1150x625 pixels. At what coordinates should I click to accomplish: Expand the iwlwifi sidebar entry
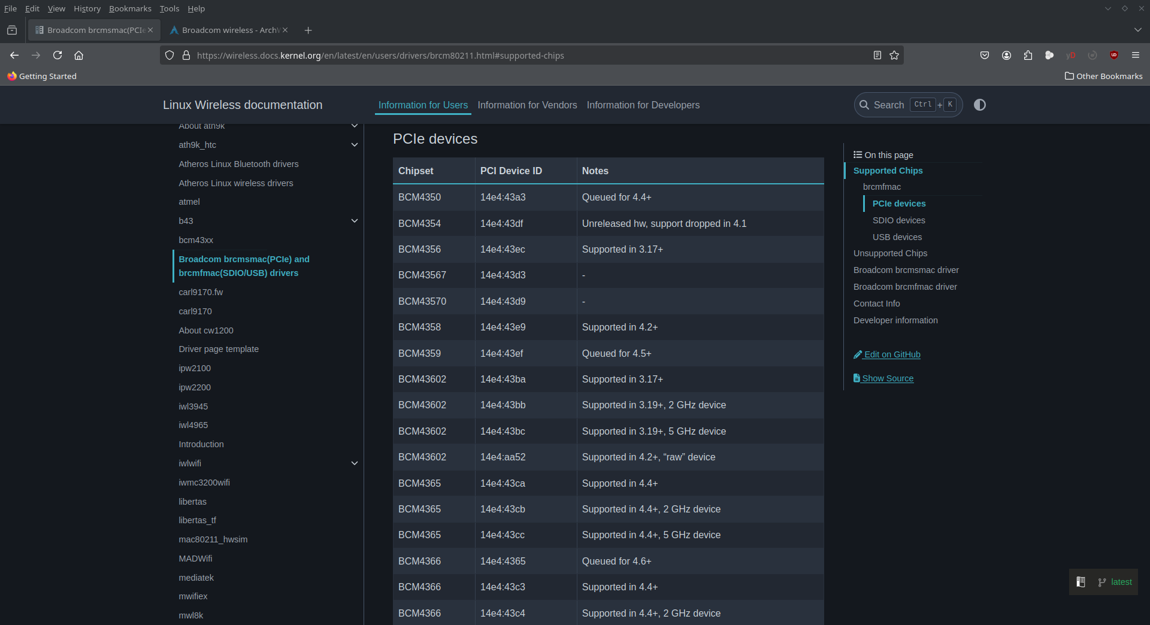click(x=355, y=463)
